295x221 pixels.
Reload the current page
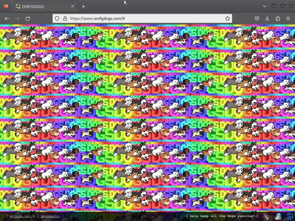click(28, 18)
